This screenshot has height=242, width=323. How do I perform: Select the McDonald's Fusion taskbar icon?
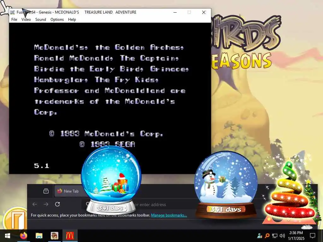coord(70,236)
